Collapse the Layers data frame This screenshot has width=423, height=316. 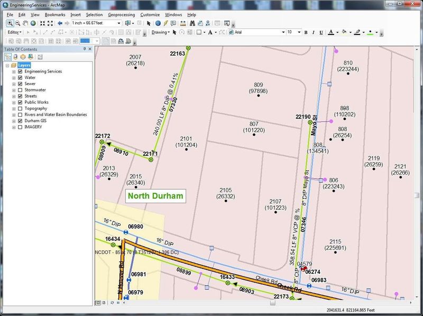[7, 66]
